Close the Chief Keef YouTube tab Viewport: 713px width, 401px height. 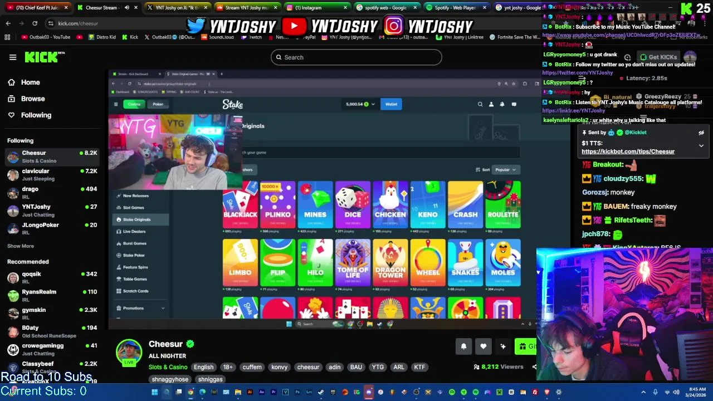pyautogui.click(x=66, y=8)
